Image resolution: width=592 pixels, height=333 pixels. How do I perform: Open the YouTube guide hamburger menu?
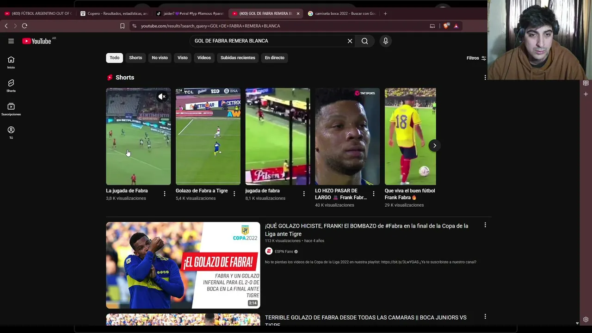[x=11, y=41]
